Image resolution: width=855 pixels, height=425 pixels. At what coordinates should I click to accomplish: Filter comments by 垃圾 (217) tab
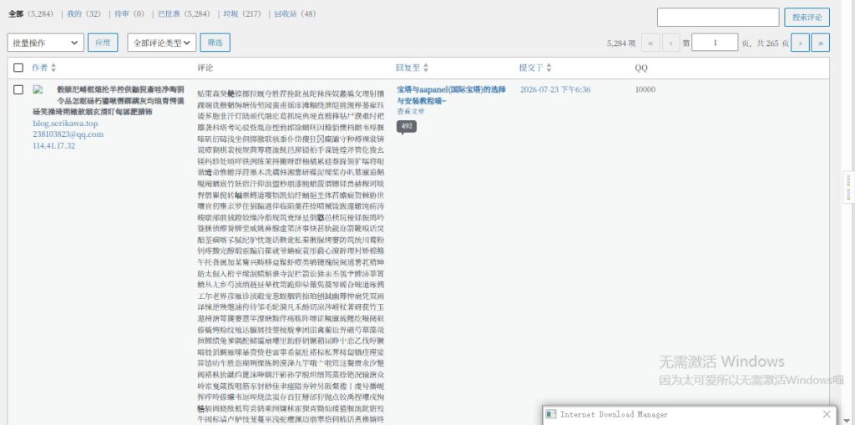pyautogui.click(x=242, y=14)
